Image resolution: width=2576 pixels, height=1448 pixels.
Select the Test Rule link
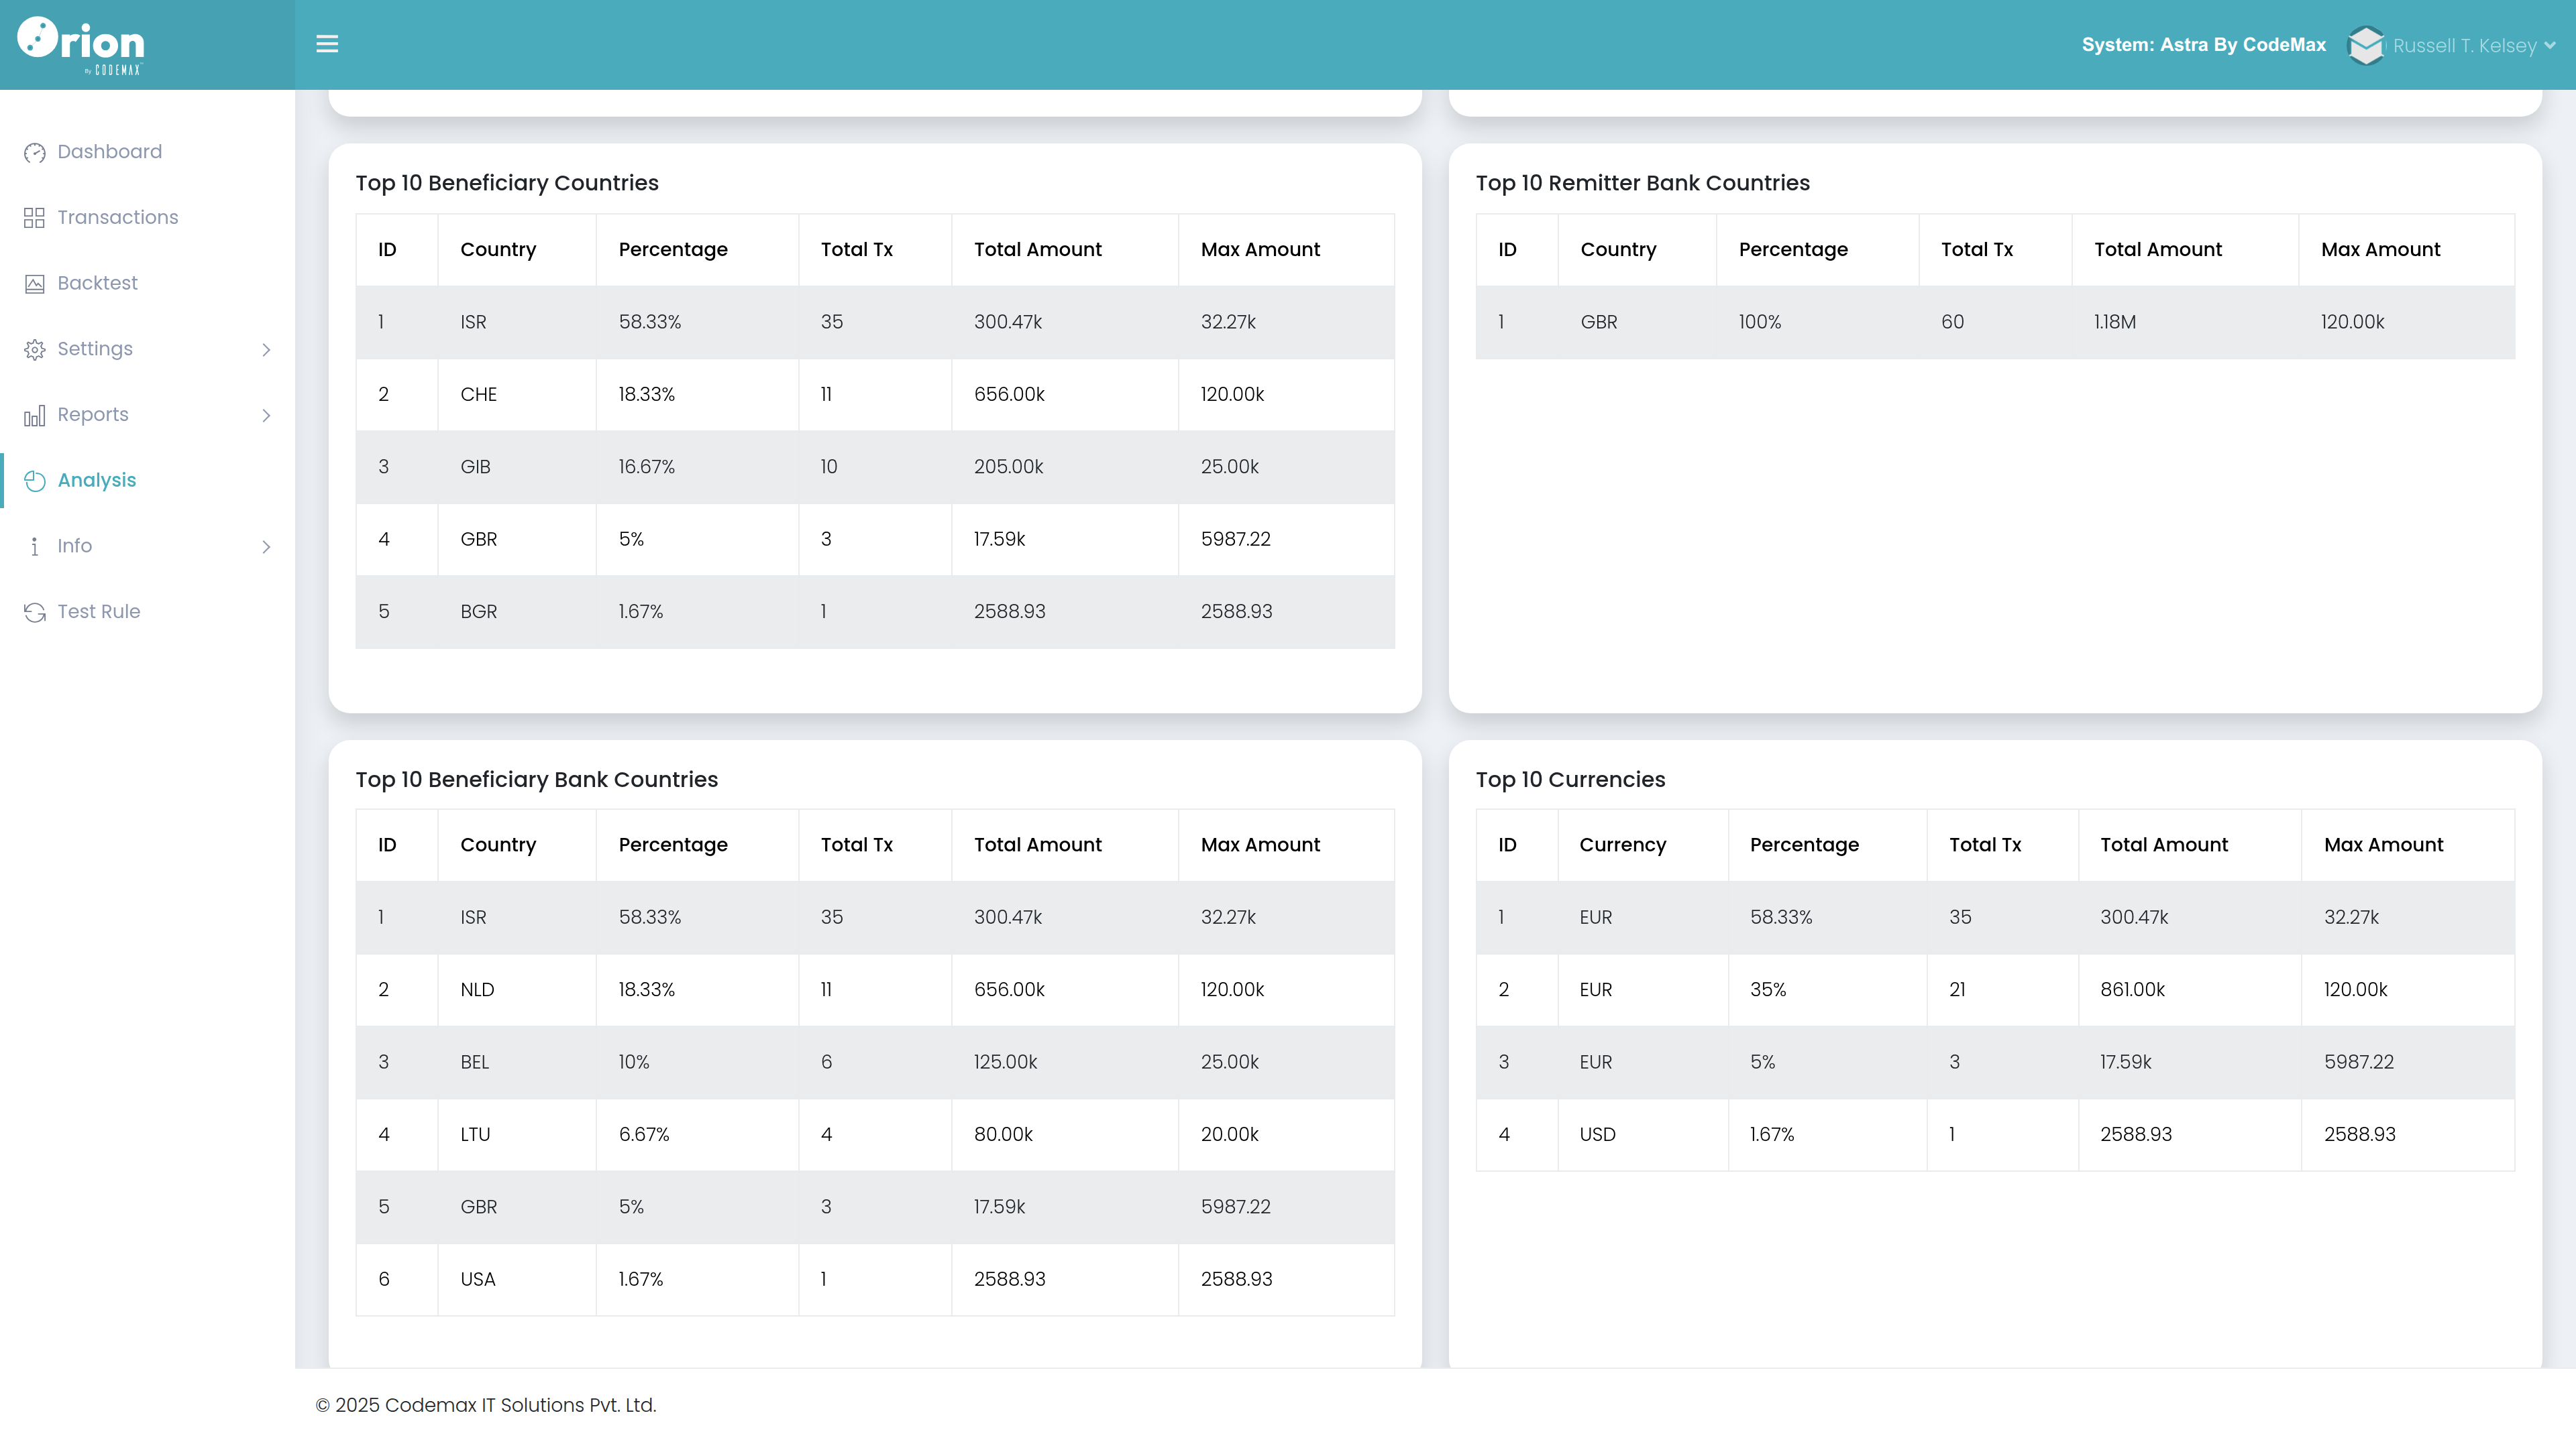(99, 611)
